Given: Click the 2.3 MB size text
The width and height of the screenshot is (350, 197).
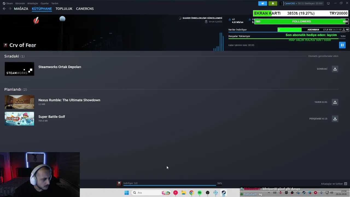Looking at the screenshot, I should [42, 104].
